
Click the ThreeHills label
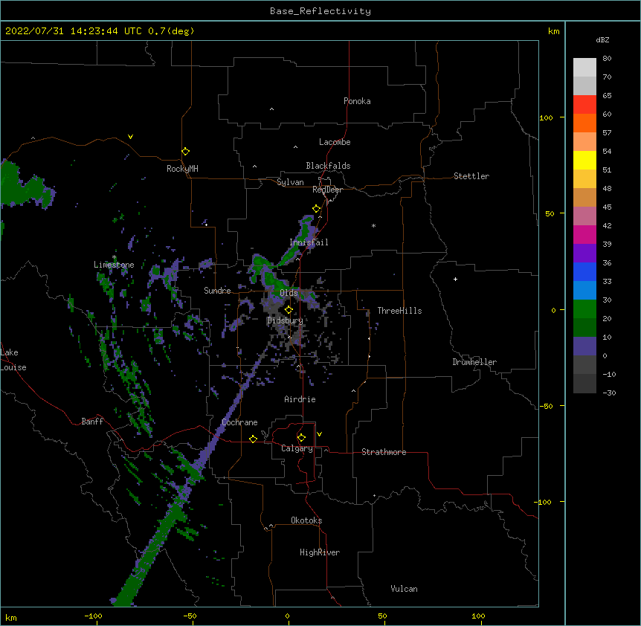(399, 311)
